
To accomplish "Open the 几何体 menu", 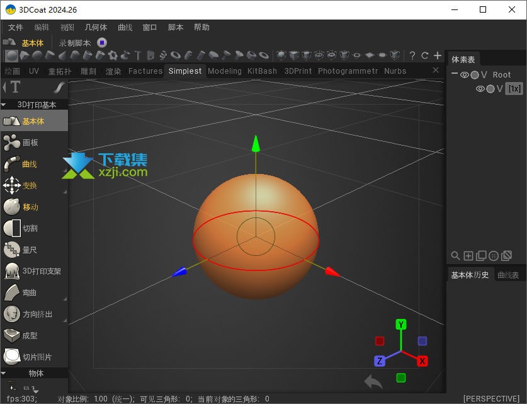I will [96, 27].
